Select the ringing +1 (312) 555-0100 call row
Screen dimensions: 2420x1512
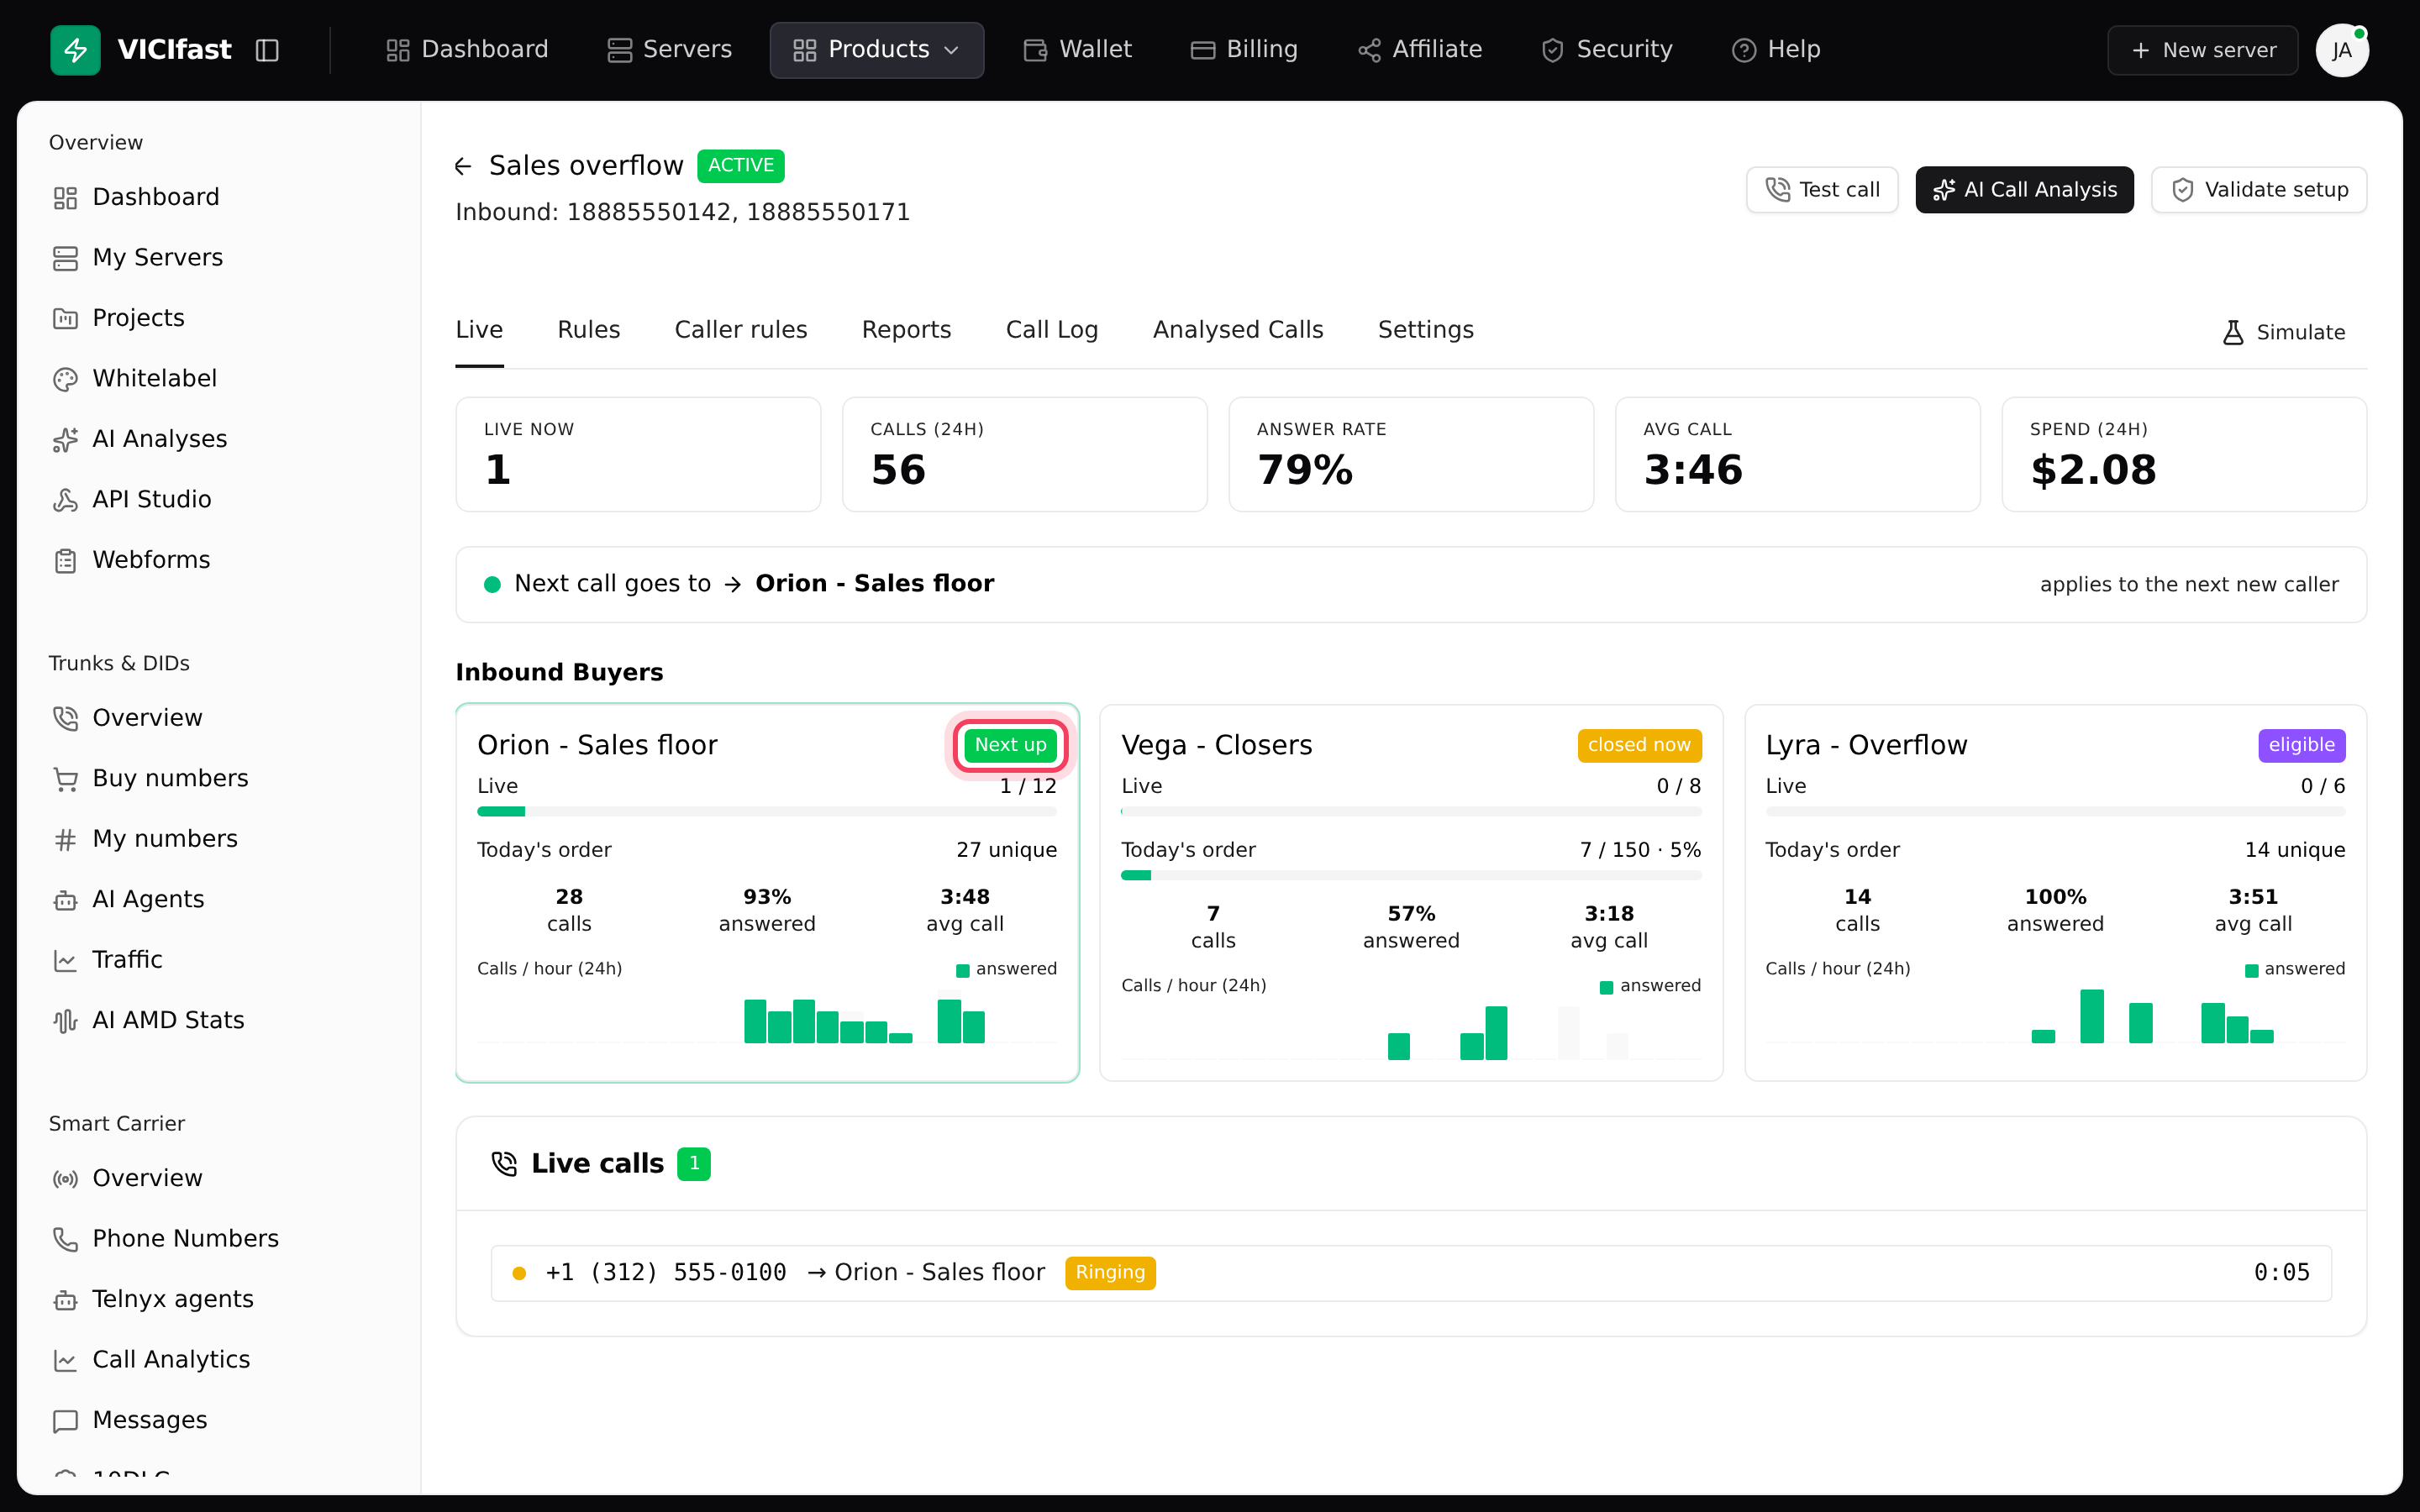1410,1272
